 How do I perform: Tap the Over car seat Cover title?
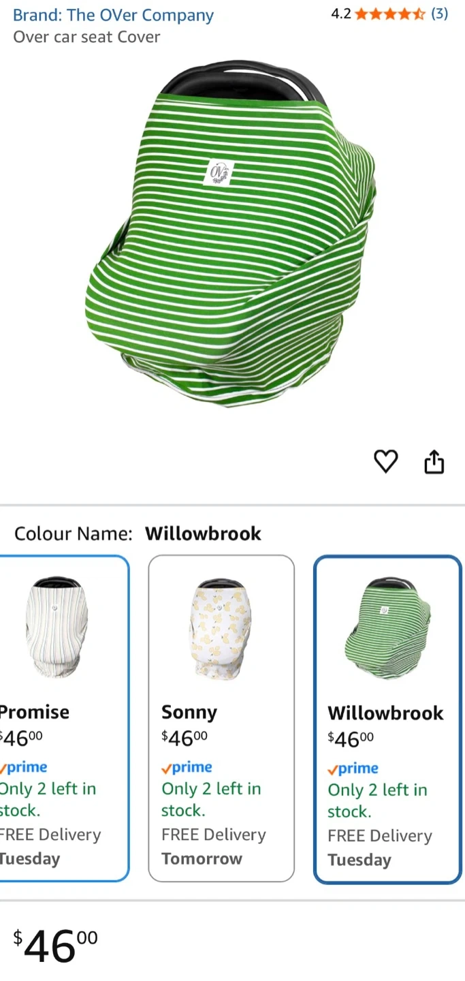(86, 37)
